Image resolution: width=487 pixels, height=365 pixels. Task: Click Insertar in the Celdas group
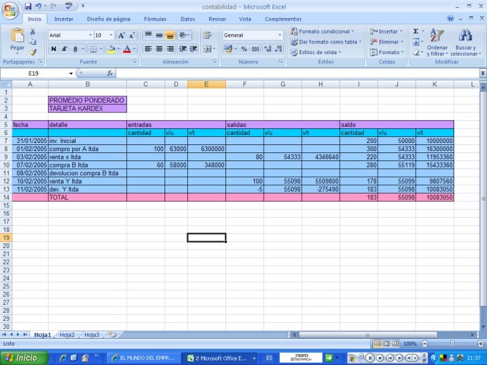click(387, 31)
